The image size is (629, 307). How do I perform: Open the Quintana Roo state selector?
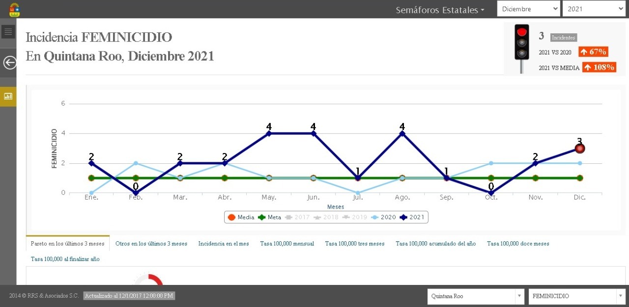click(476, 296)
